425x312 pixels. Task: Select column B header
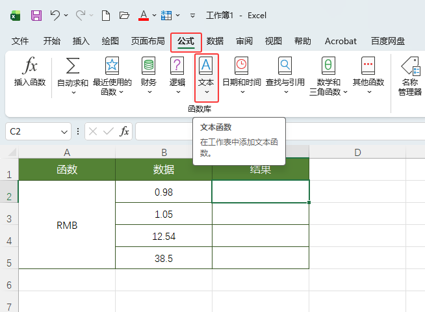(x=164, y=152)
